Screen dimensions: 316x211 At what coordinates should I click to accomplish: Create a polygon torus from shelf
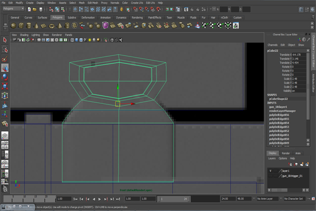click(52, 25)
